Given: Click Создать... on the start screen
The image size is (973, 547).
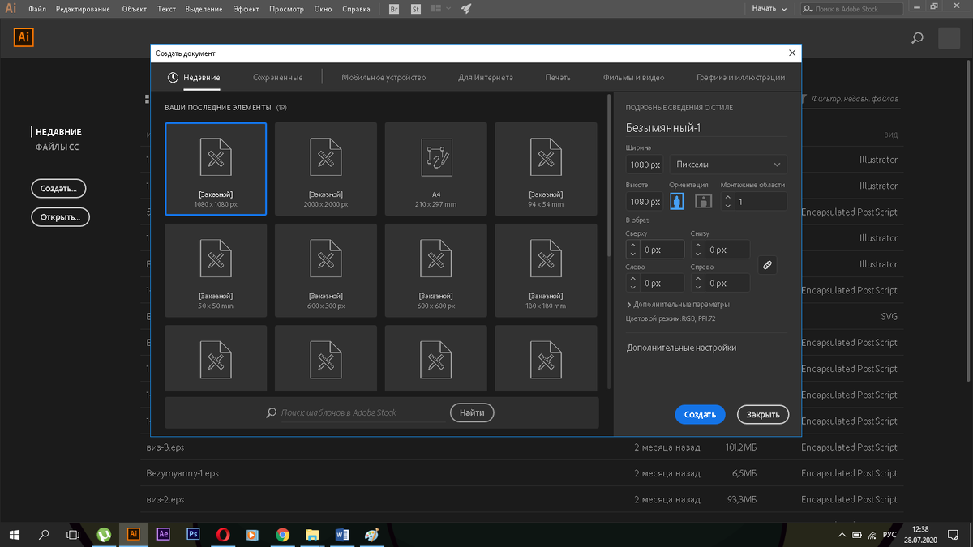Looking at the screenshot, I should [x=58, y=189].
